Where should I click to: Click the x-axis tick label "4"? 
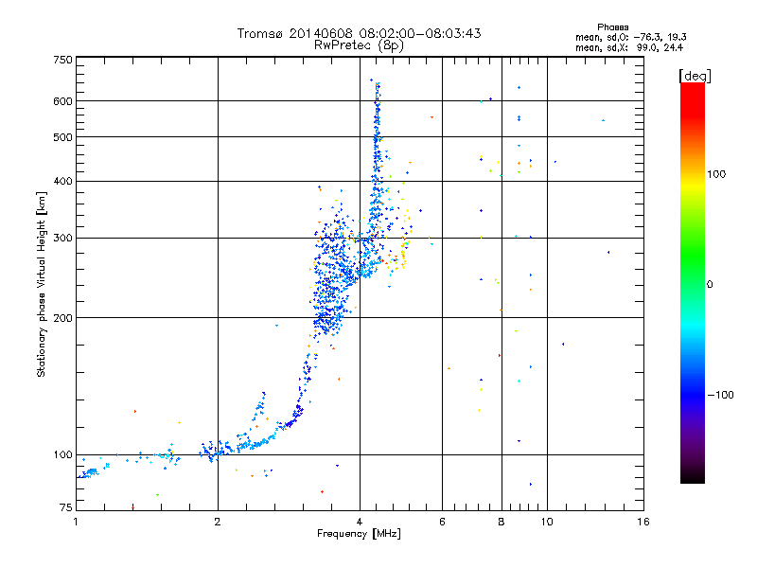pos(360,522)
